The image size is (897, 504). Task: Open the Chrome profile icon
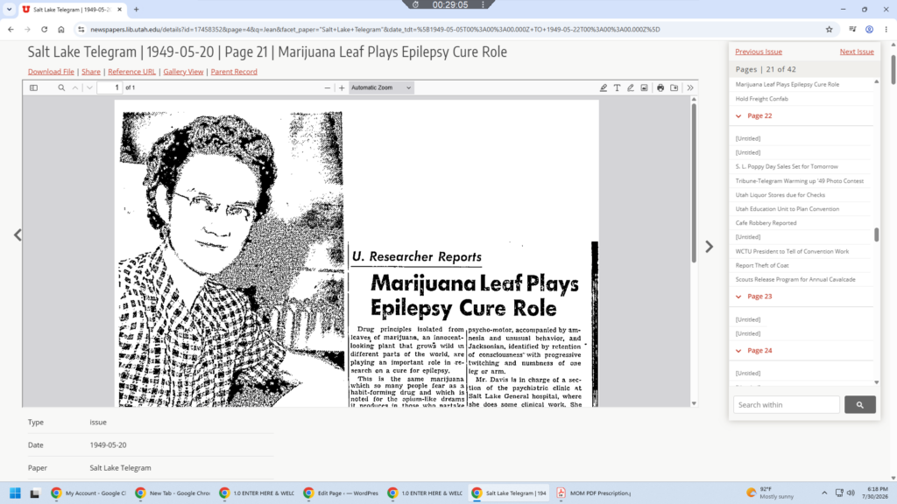[x=869, y=29]
